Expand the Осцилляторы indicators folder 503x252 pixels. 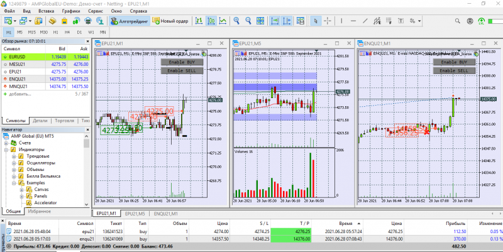(x=14, y=163)
